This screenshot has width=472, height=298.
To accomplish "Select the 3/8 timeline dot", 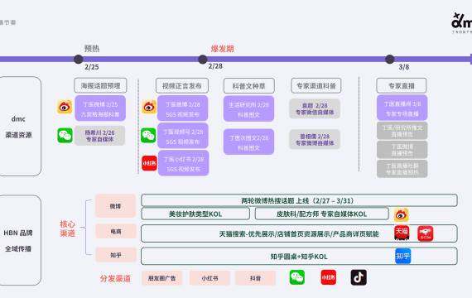I will click(389, 59).
